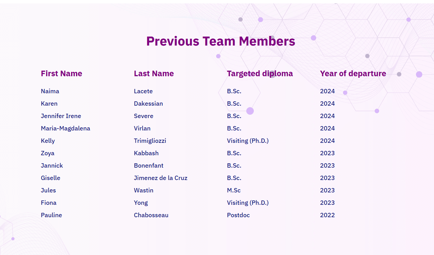434x255 pixels.
Task: Select the first name Naima
Action: coord(50,91)
